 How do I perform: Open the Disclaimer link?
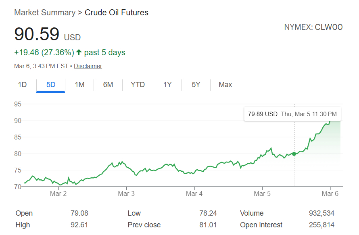tap(88, 66)
